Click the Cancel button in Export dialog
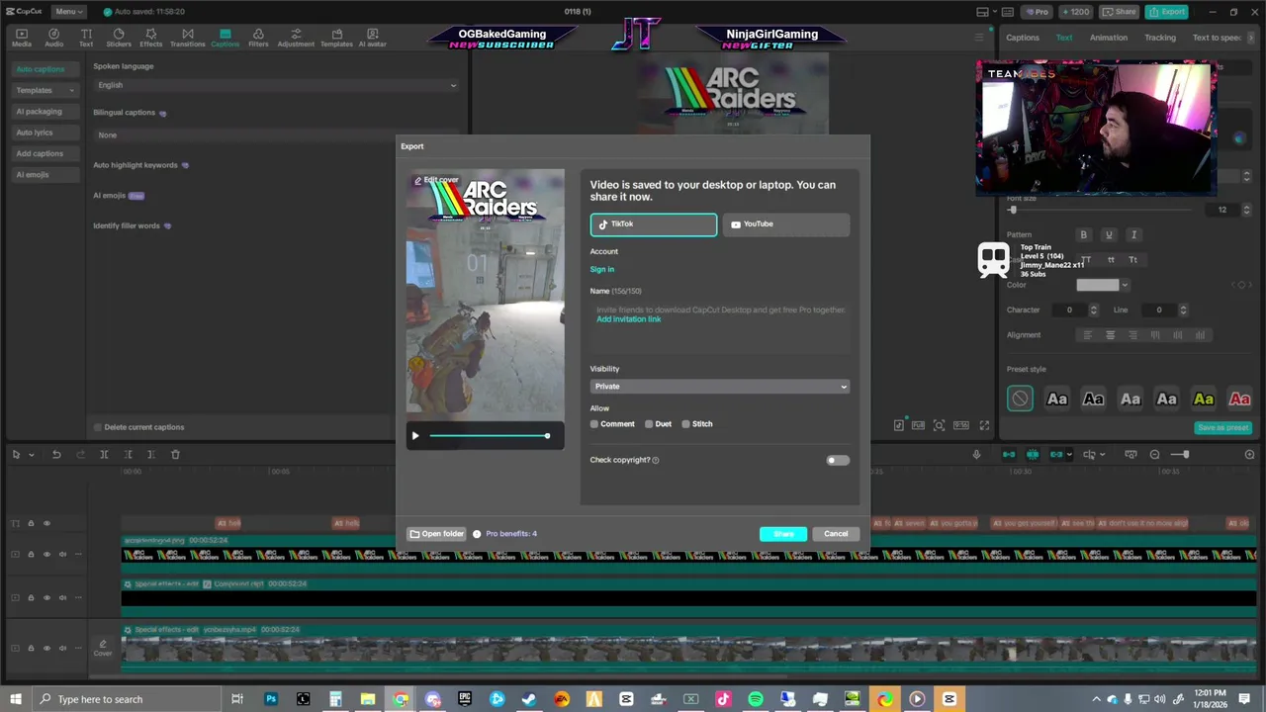This screenshot has width=1266, height=712. pos(836,534)
